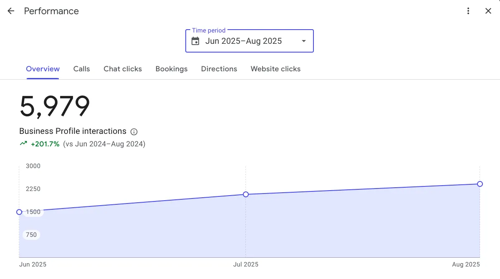Click the back arrow icon
500x279 pixels.
(11, 11)
